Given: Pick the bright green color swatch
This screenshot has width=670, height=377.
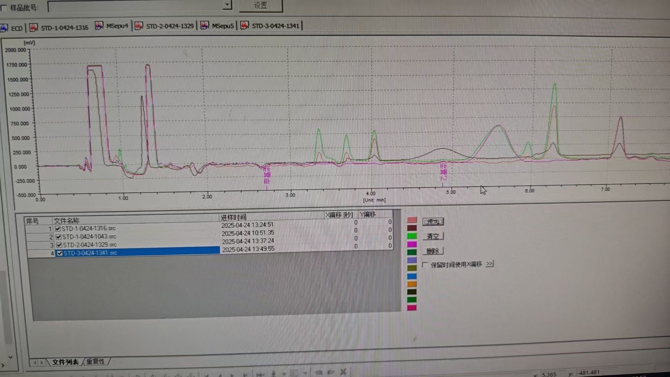Looking at the screenshot, I should pos(412,236).
